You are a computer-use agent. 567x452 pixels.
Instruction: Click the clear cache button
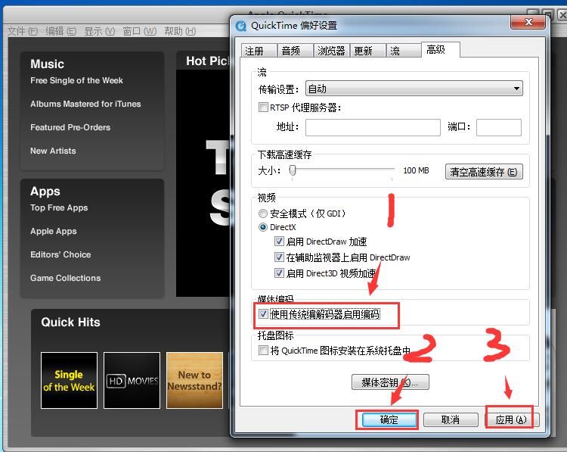click(484, 172)
